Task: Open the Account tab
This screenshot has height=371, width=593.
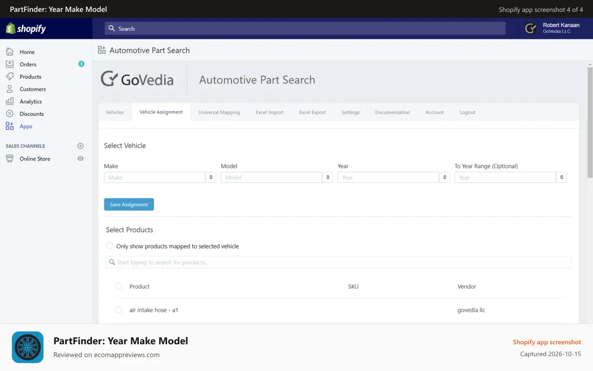Action: pos(434,112)
